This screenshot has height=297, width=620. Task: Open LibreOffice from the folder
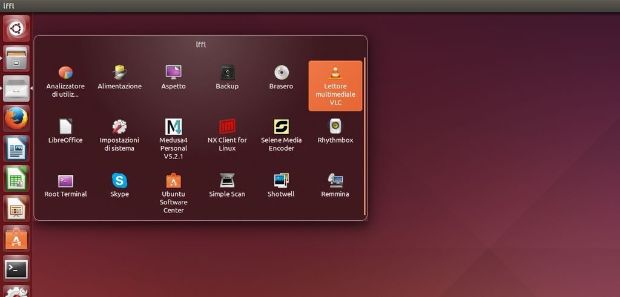click(65, 127)
